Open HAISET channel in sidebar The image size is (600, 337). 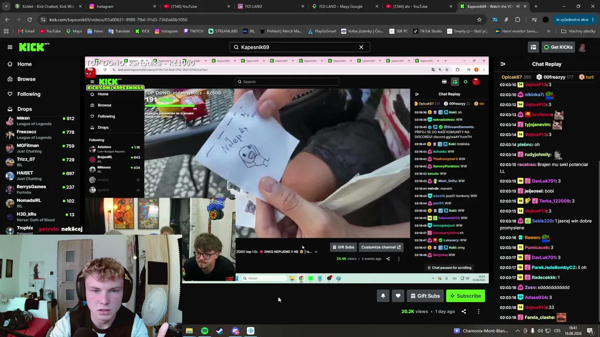point(40,176)
